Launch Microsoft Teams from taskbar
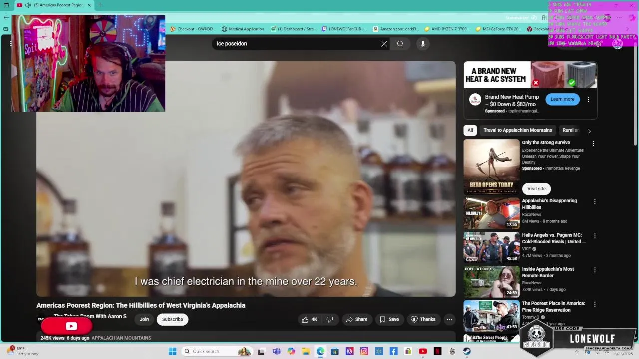The width and height of the screenshot is (639, 359). 276,351
